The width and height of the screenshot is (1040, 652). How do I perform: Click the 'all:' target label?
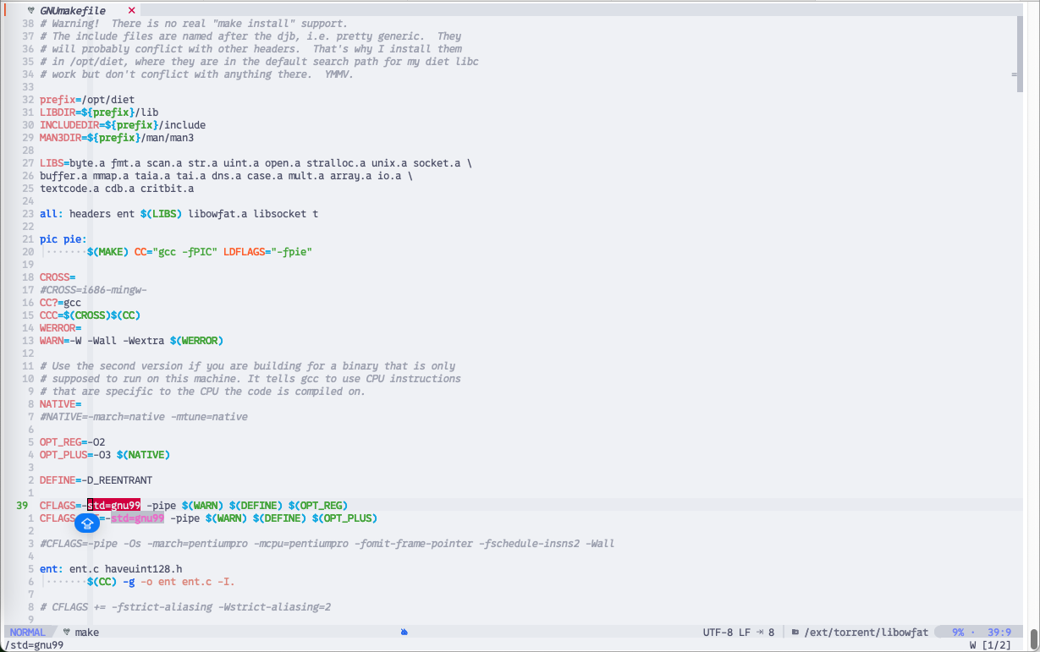(52, 214)
